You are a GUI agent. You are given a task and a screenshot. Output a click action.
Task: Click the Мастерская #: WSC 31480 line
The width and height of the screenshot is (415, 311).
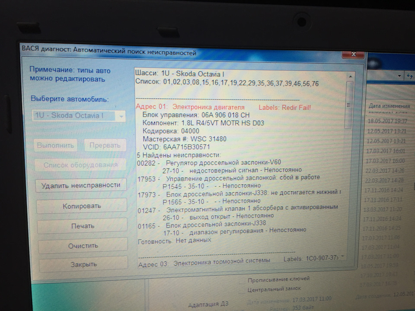pyautogui.click(x=185, y=139)
